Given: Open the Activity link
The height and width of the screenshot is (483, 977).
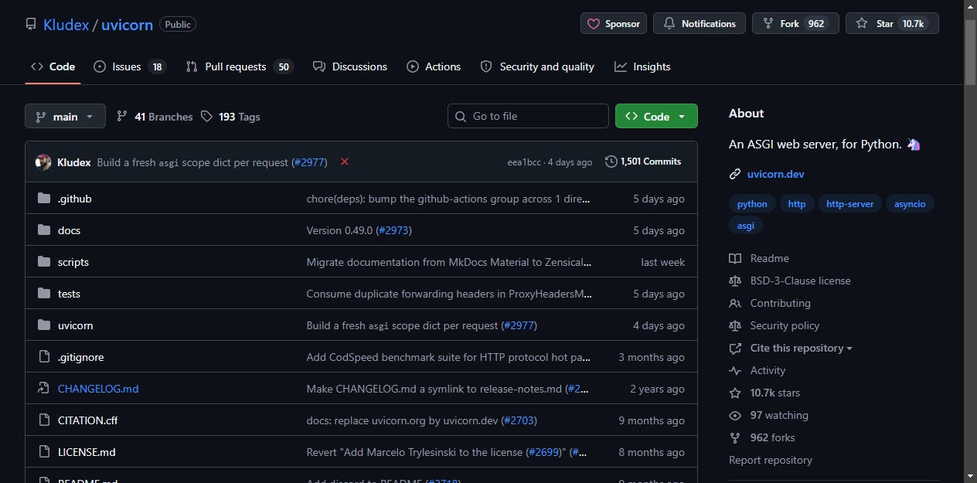Looking at the screenshot, I should [x=757, y=370].
